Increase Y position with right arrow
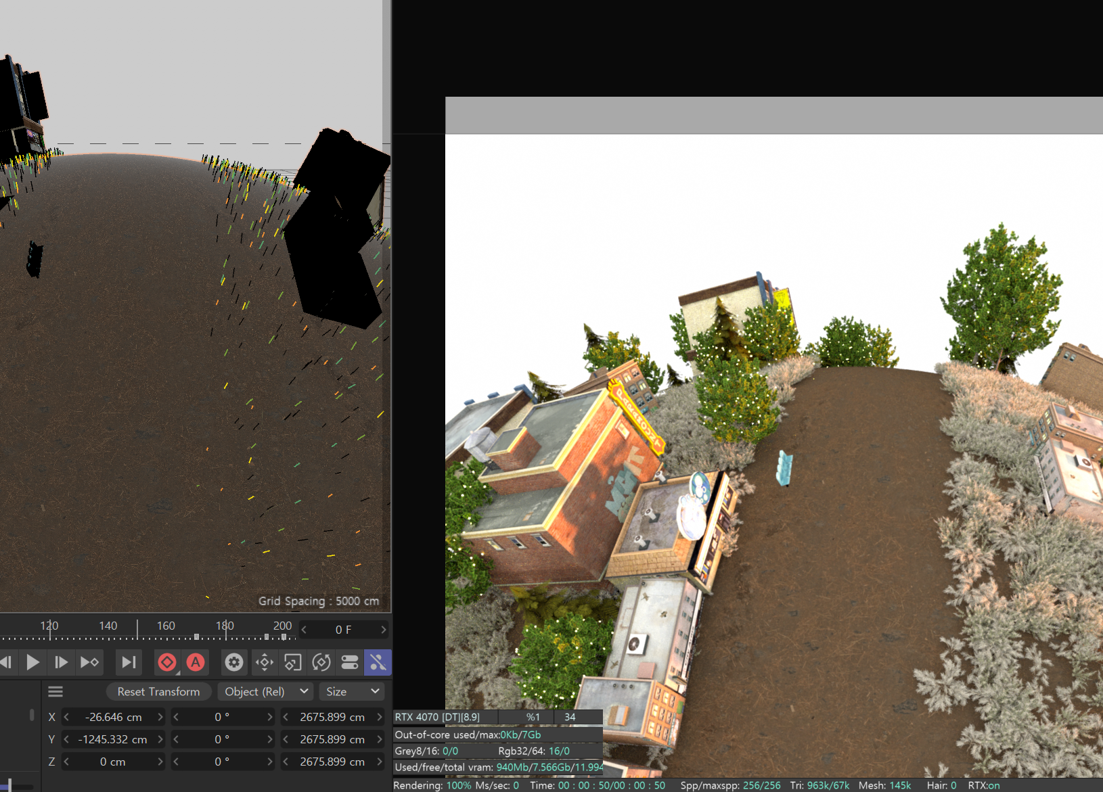The image size is (1103, 792). 160,739
